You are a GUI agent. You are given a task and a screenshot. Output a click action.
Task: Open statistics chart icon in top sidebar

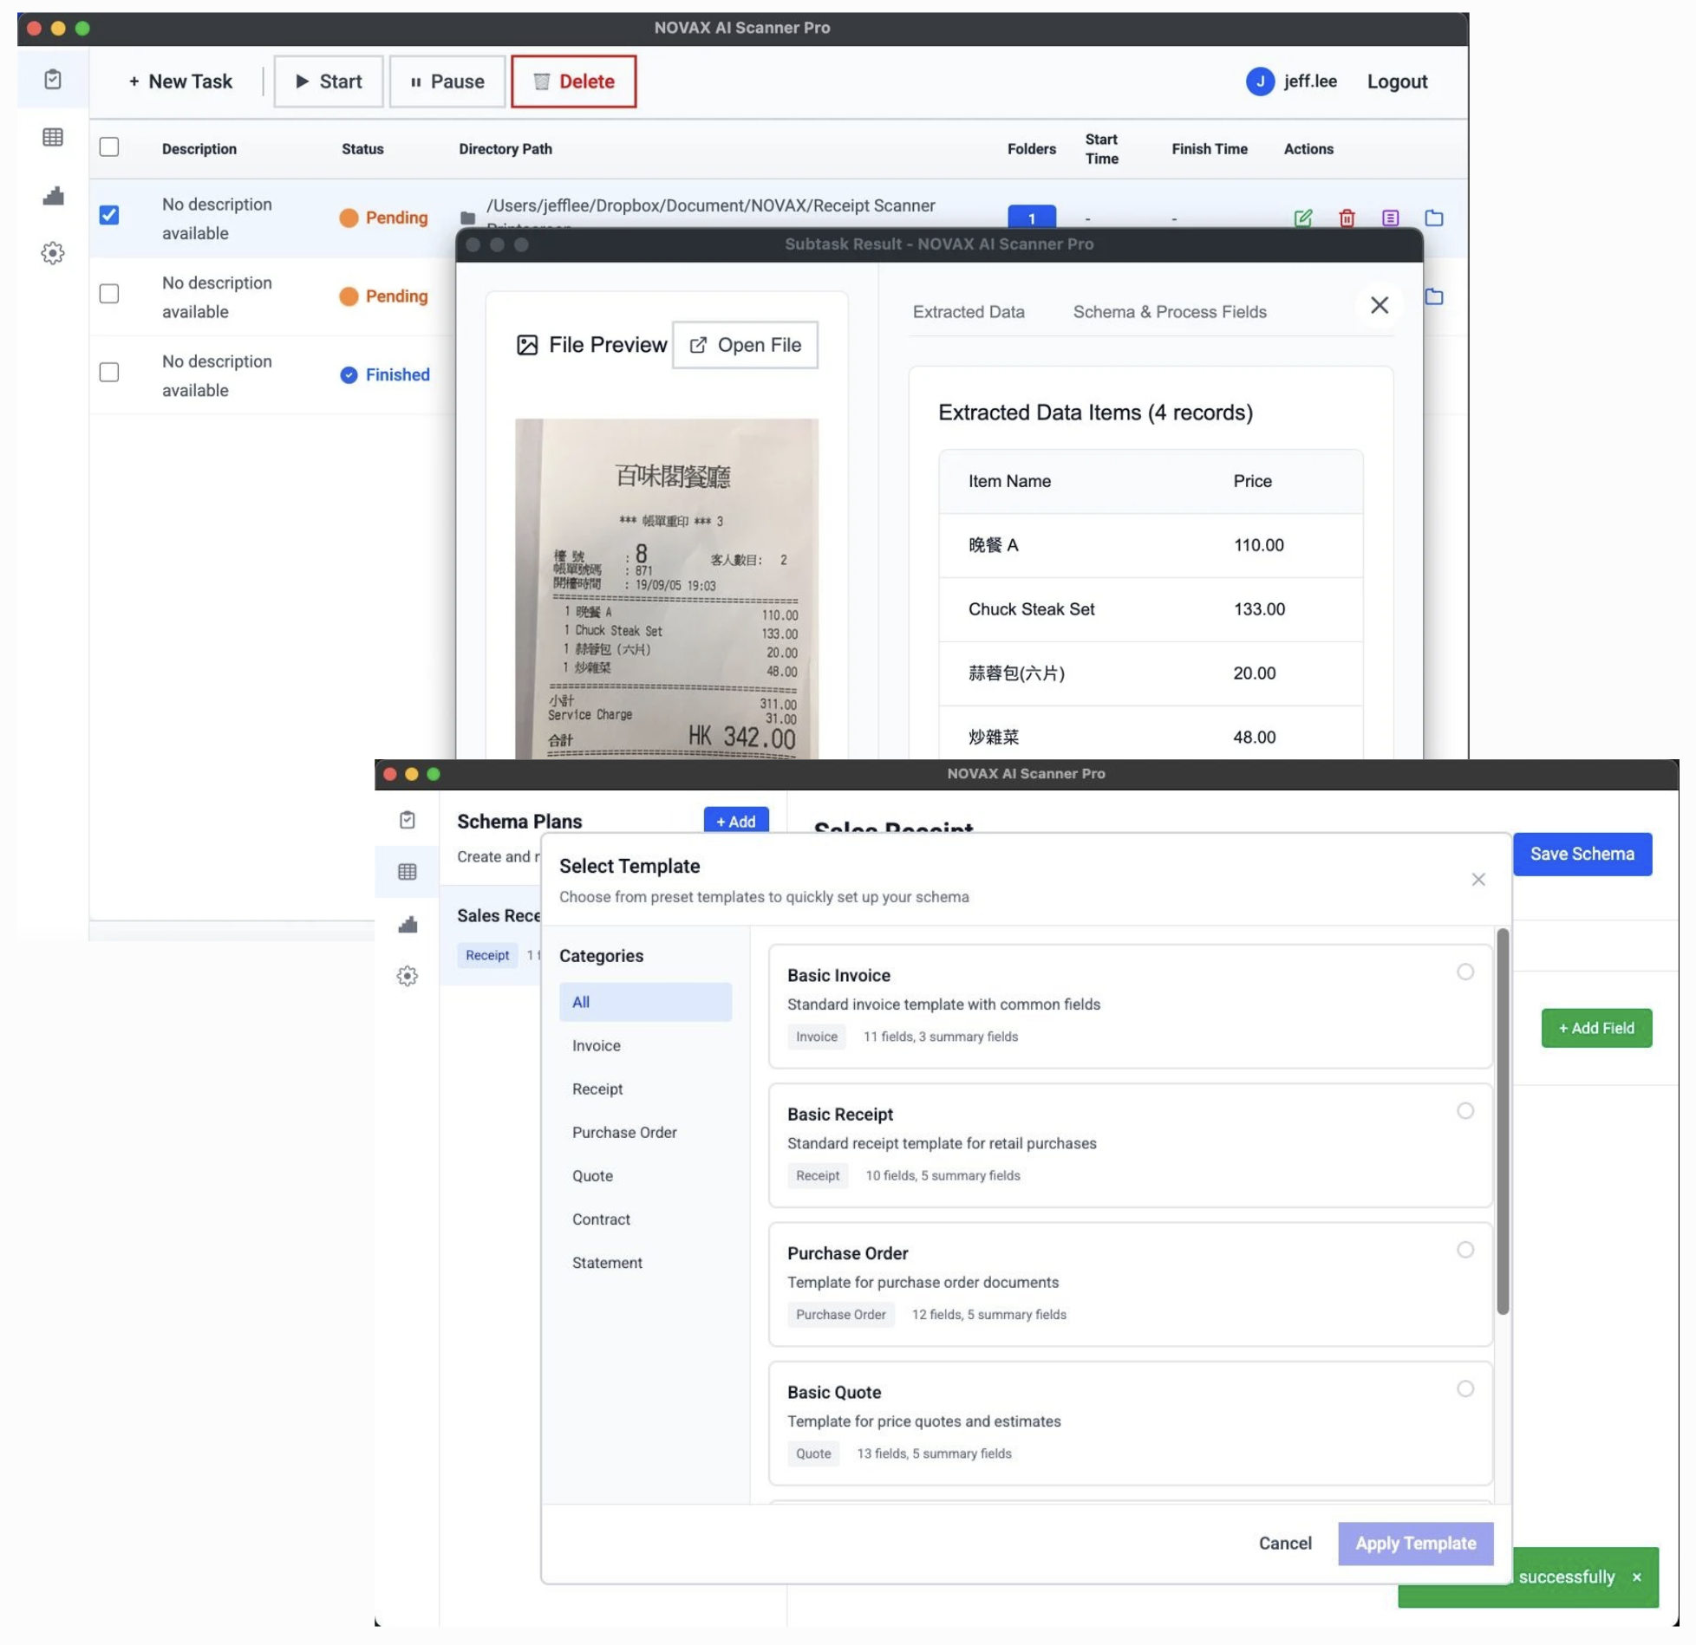(53, 196)
